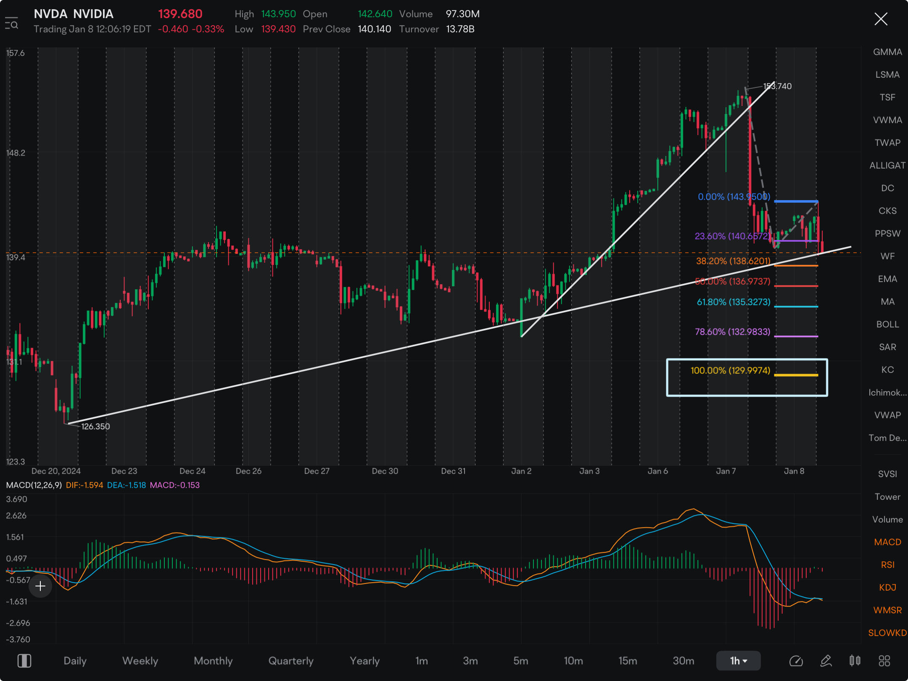Switch to the Quarterly timeframe
Viewport: 908px width, 681px height.
pos(291,661)
